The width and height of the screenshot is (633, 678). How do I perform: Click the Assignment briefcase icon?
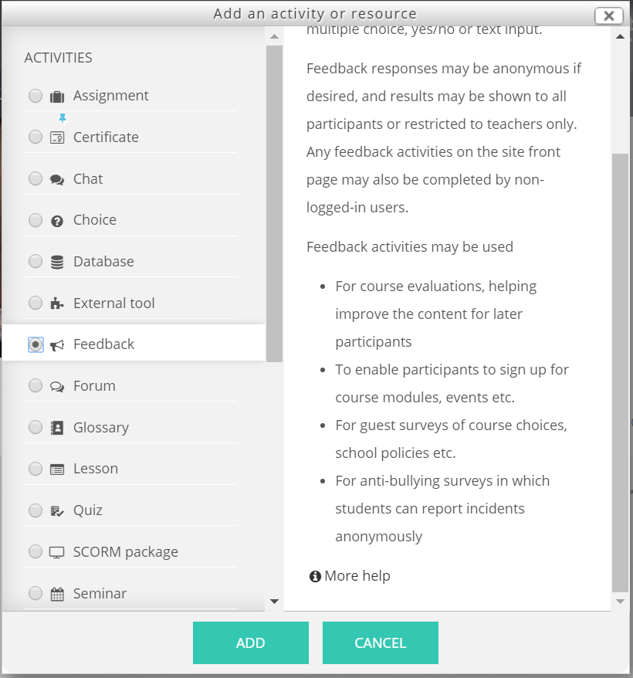[57, 97]
